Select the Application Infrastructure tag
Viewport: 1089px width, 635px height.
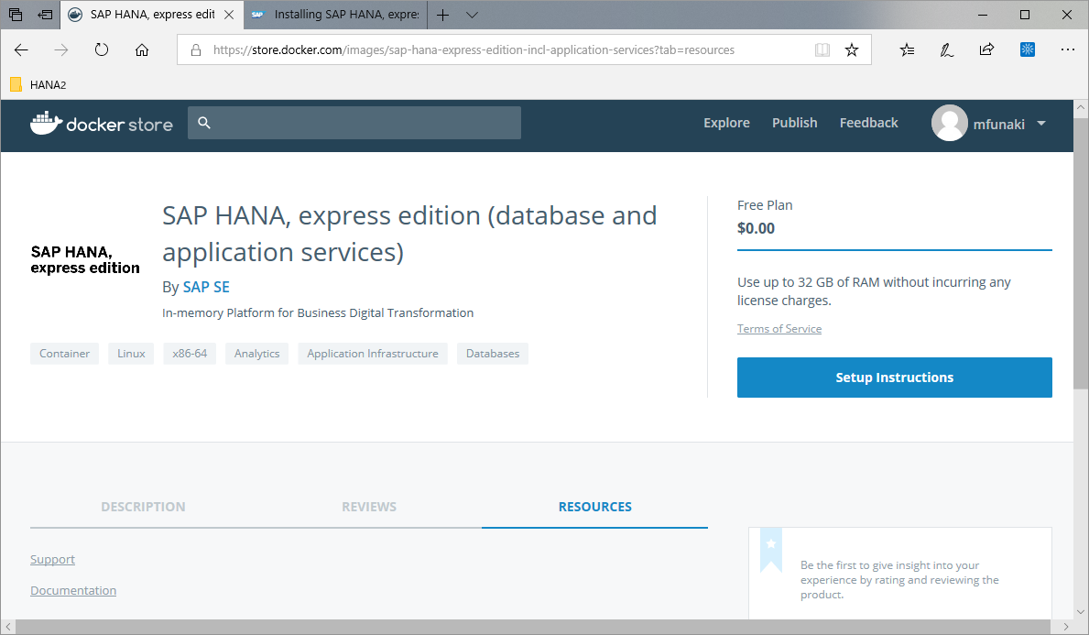(373, 354)
